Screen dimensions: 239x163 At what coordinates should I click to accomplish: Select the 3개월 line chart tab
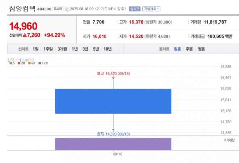[62, 49]
